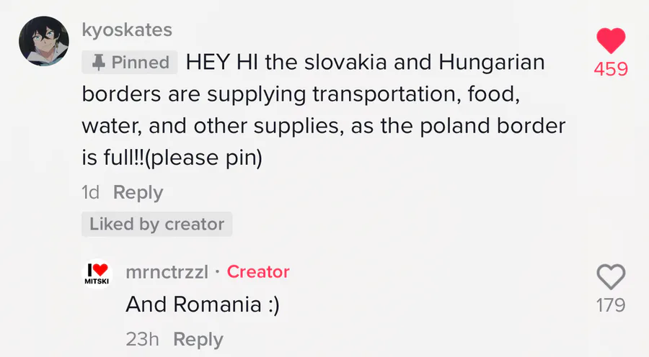Click the '(please pin)' text
The height and width of the screenshot is (357, 649).
203,158
